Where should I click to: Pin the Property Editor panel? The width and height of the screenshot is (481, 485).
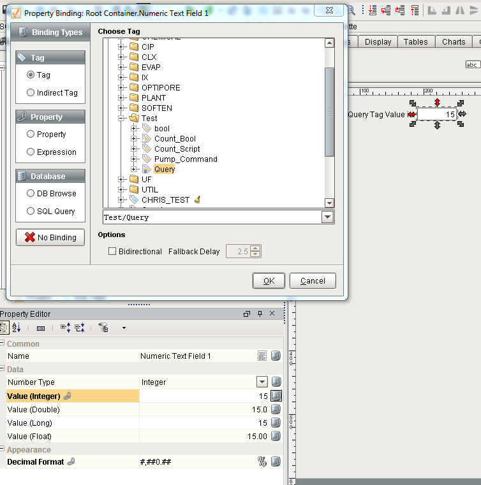click(x=260, y=314)
